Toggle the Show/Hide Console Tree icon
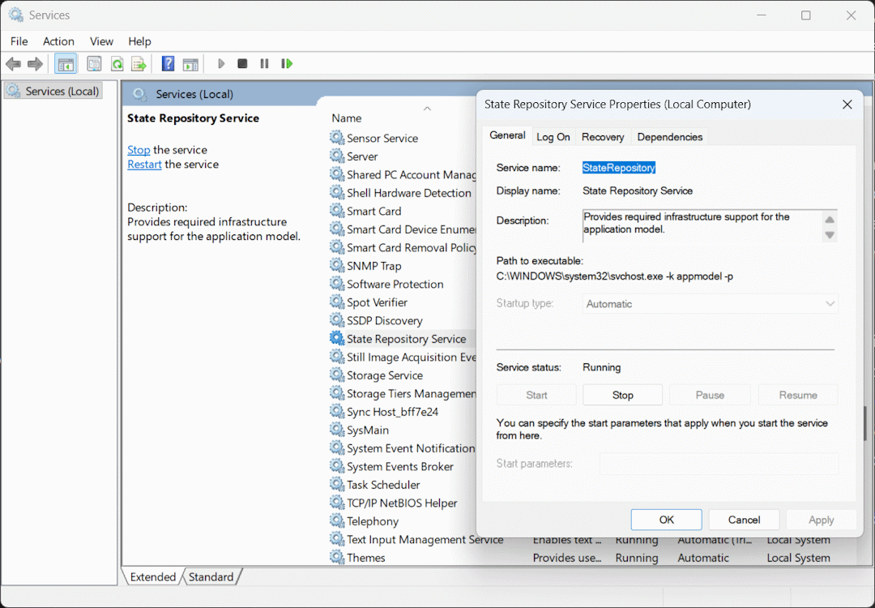 coord(66,64)
